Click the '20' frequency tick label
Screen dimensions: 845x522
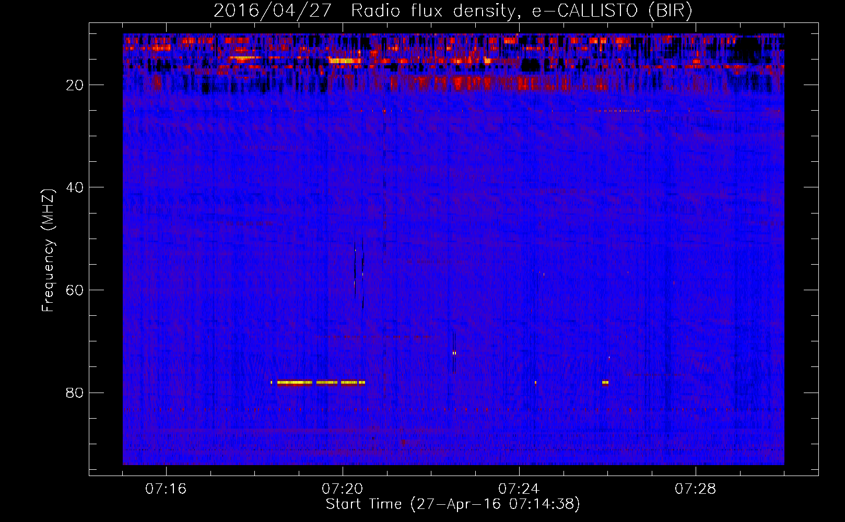pyautogui.click(x=75, y=85)
